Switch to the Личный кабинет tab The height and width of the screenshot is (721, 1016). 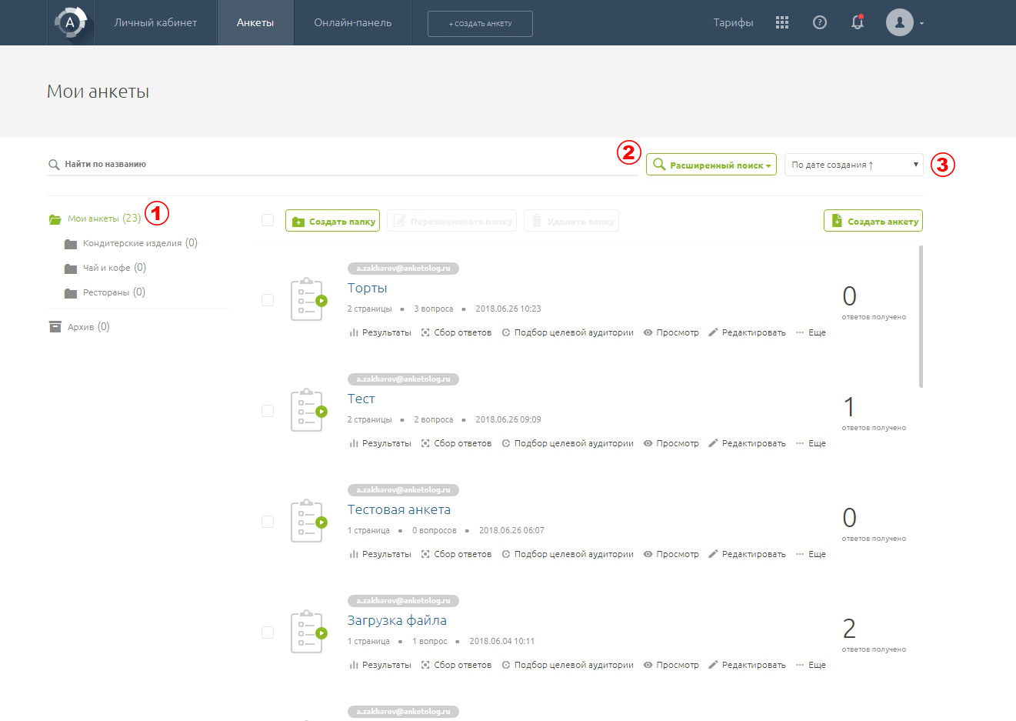tap(155, 22)
